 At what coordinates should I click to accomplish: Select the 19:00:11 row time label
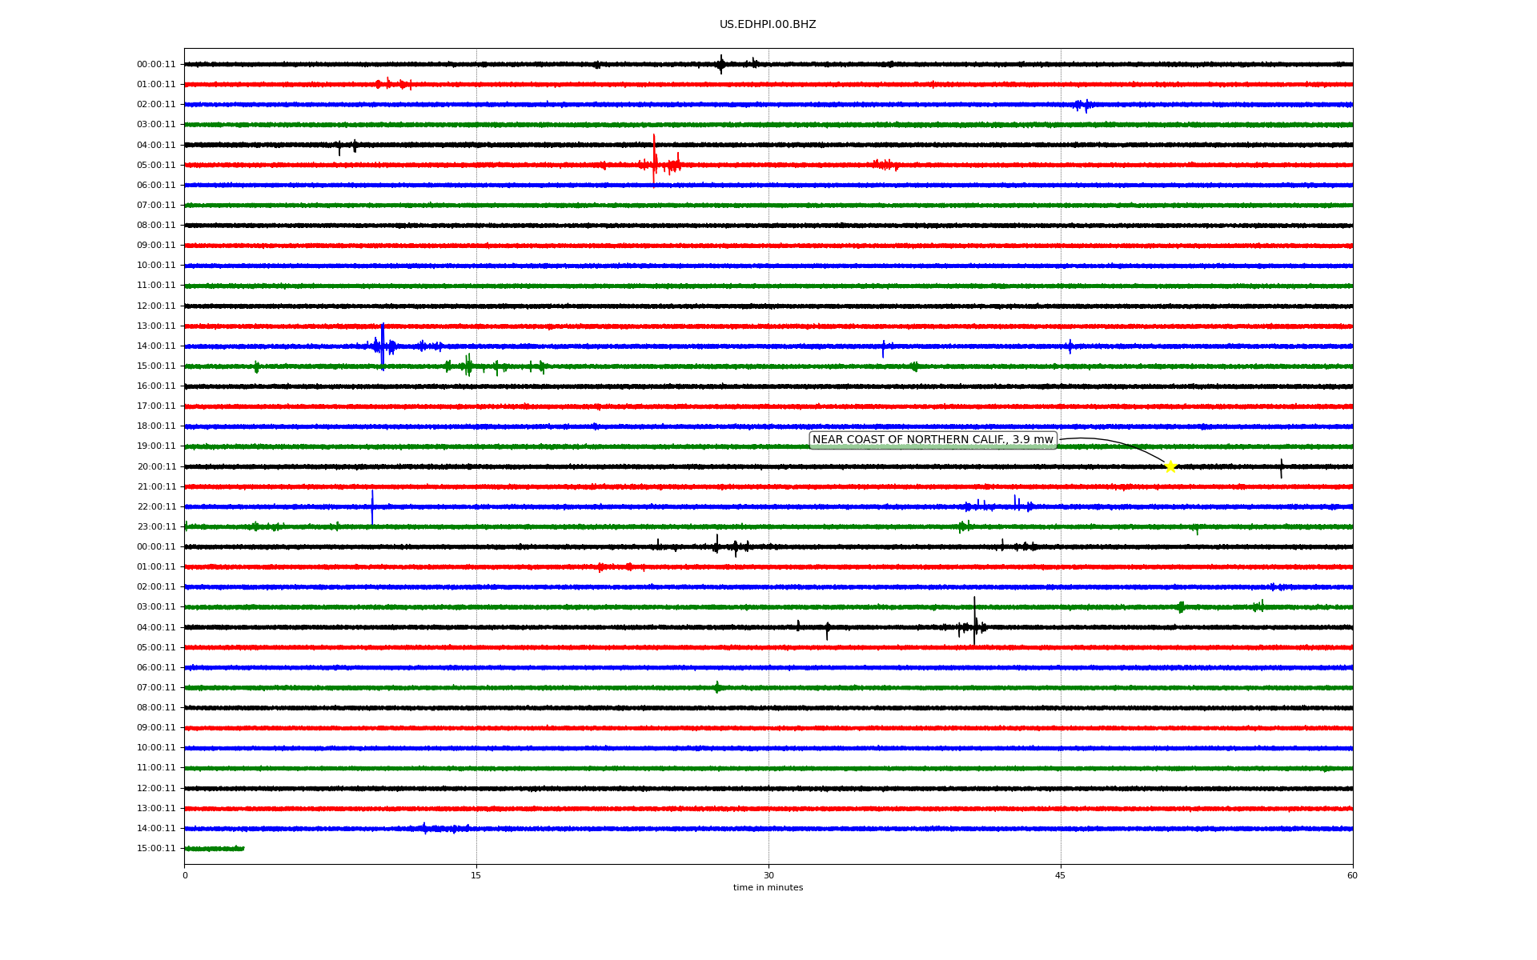point(156,446)
